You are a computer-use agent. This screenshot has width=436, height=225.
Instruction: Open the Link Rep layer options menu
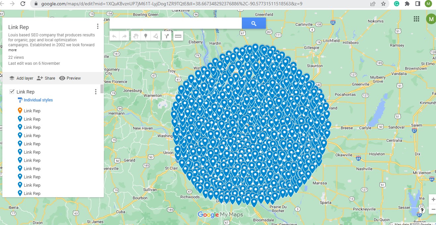click(x=95, y=92)
